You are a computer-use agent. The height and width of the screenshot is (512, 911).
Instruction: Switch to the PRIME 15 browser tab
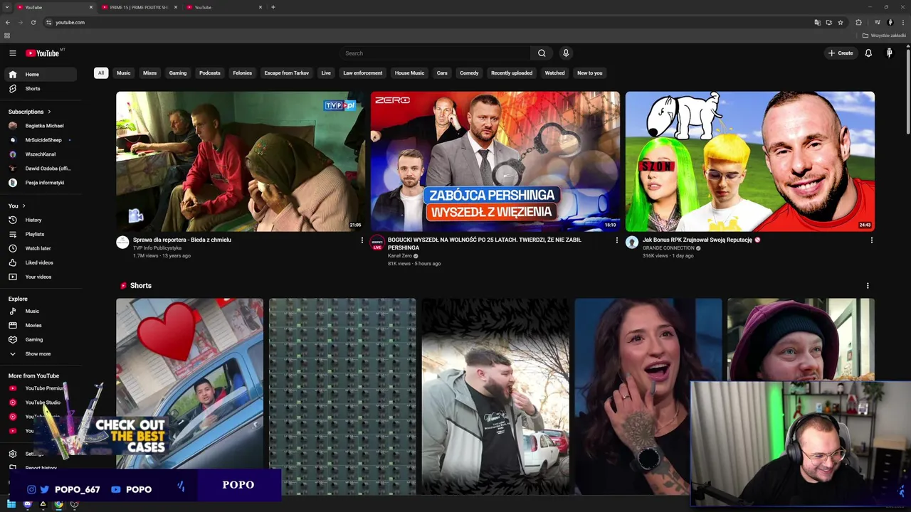[138, 7]
